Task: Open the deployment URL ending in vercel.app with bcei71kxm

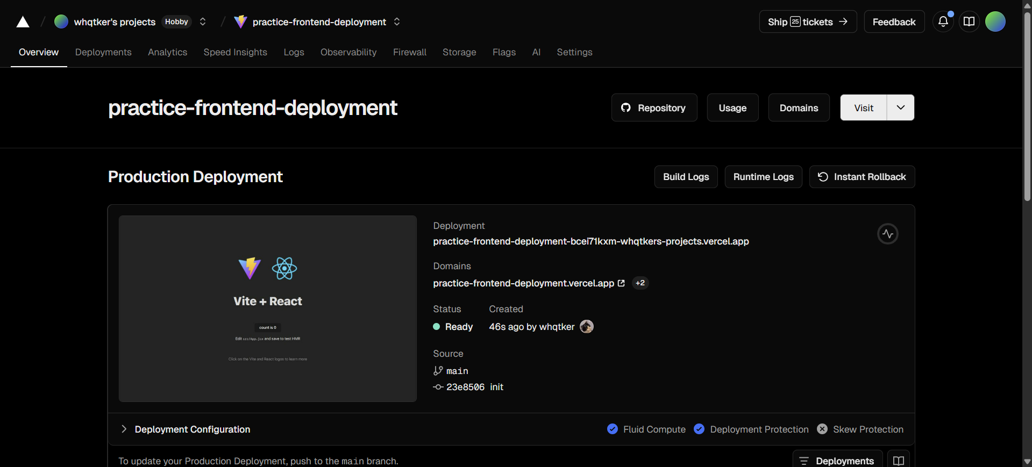Action: click(591, 241)
